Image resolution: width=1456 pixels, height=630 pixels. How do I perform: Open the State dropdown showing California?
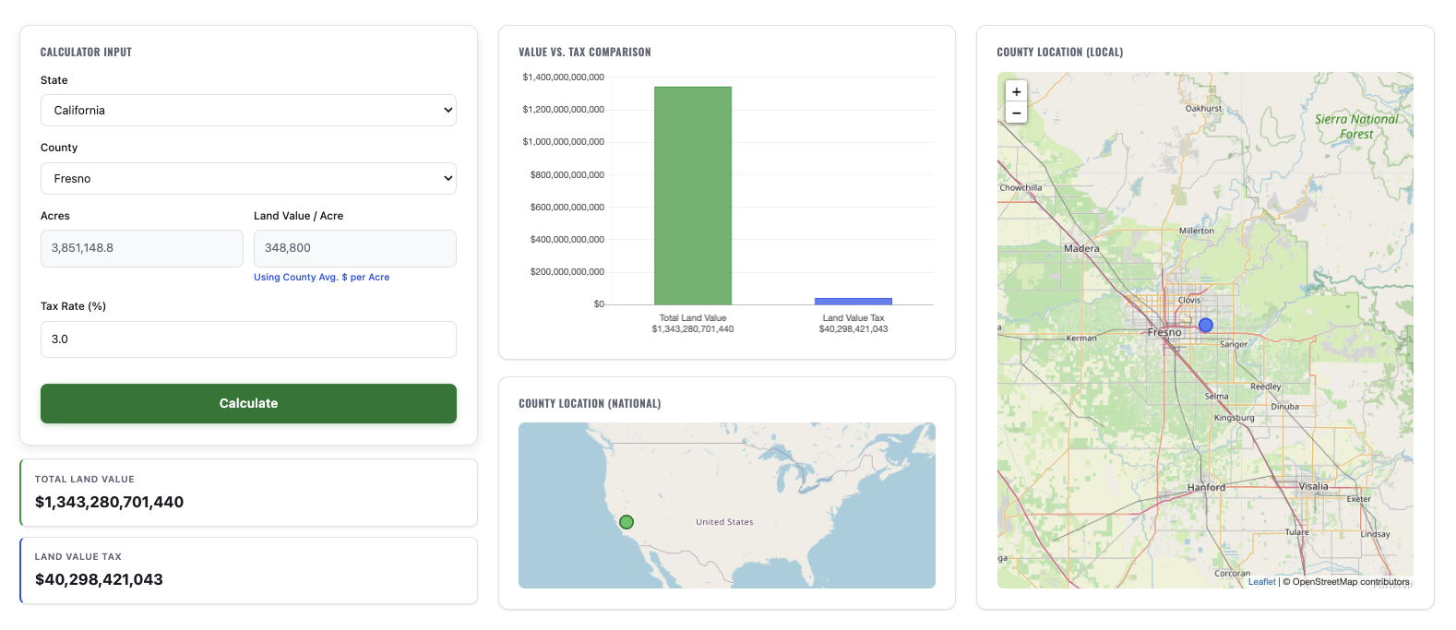(248, 111)
